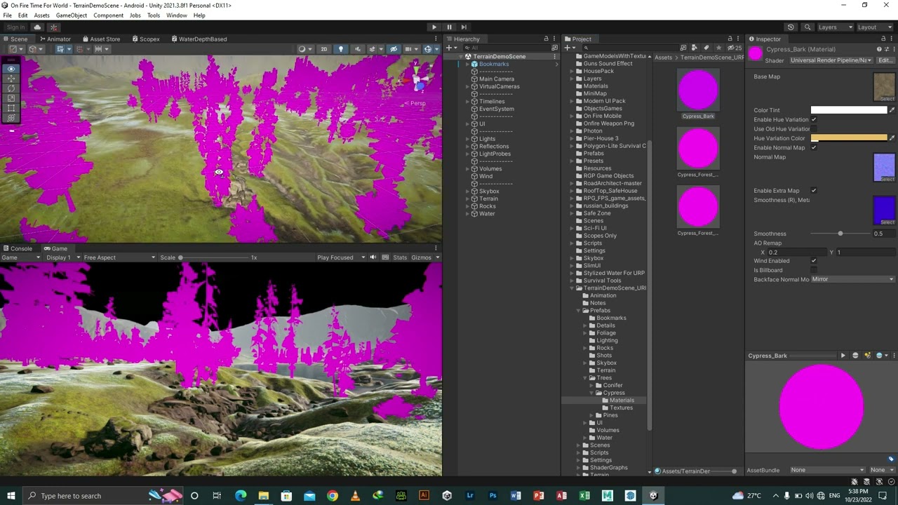Toggle 2D view mode in Scene
The image size is (898, 505).
coord(323,49)
